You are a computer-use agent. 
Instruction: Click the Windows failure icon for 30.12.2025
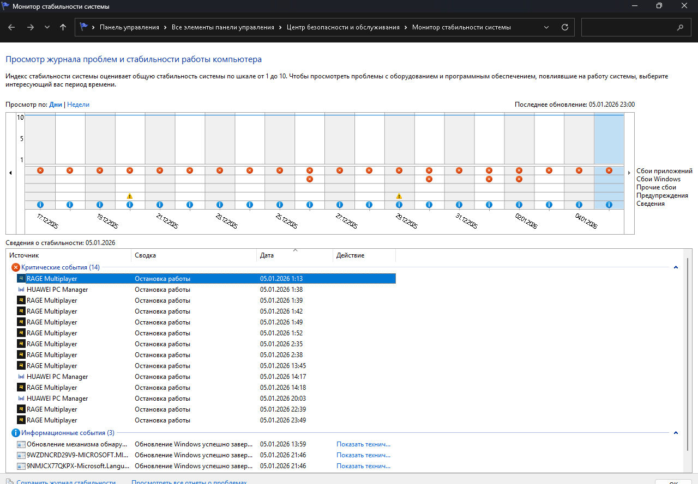coord(429,179)
